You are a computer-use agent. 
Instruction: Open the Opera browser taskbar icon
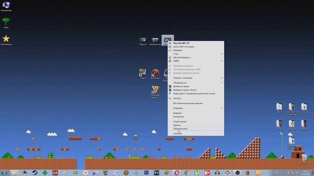(x=177, y=173)
